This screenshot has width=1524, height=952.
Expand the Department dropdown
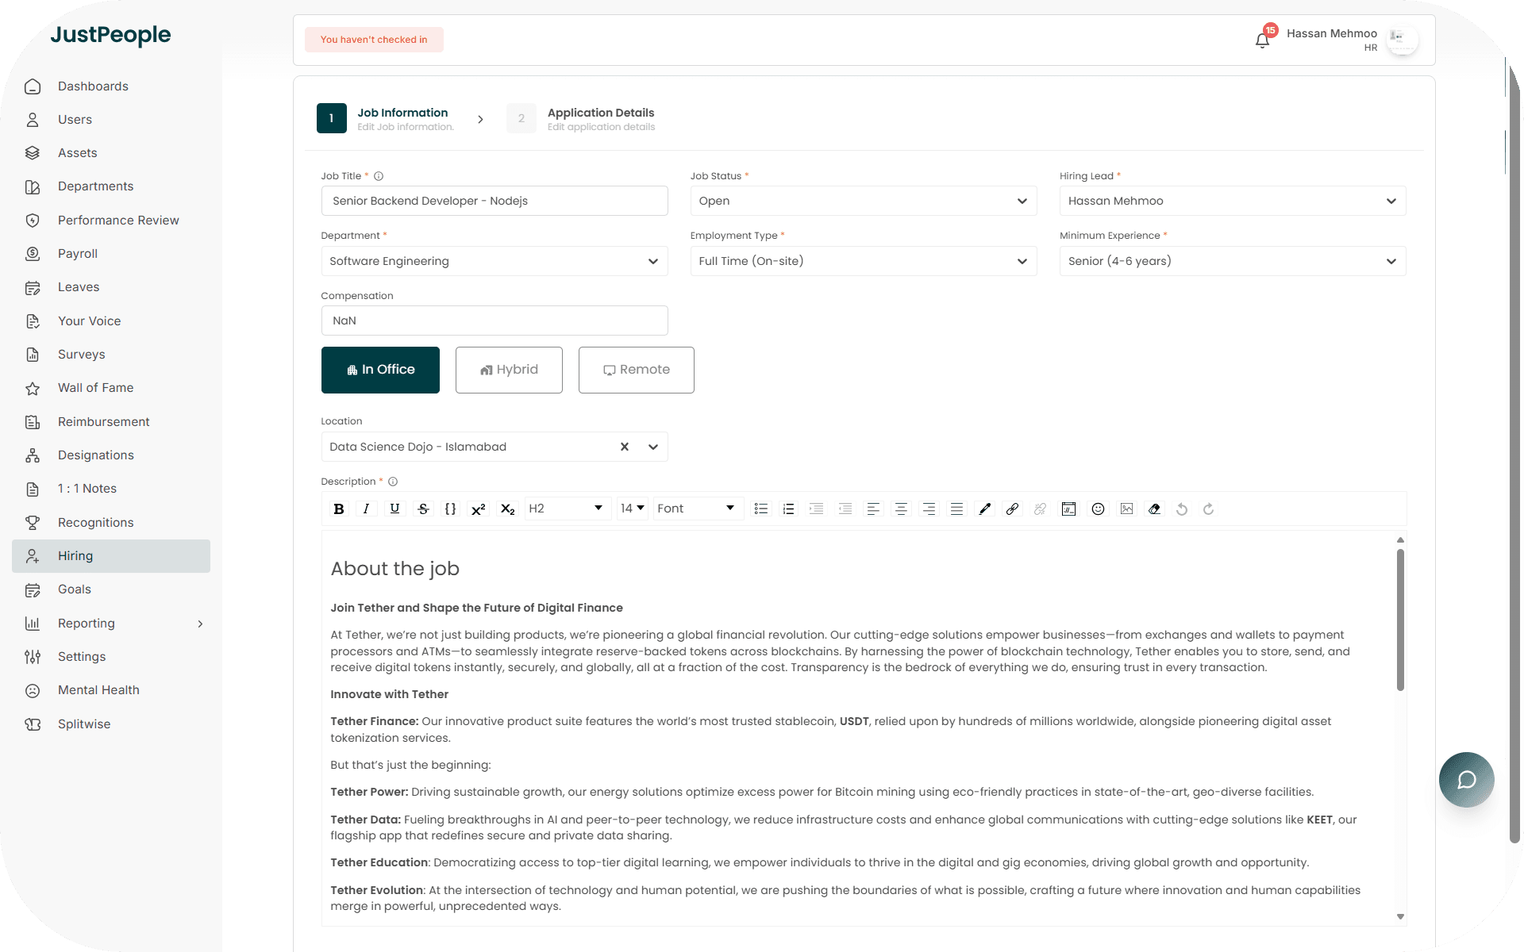(494, 262)
